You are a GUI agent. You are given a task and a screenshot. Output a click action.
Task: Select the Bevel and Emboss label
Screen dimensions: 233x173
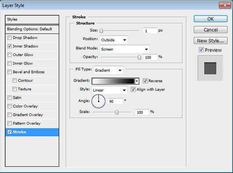point(29,72)
